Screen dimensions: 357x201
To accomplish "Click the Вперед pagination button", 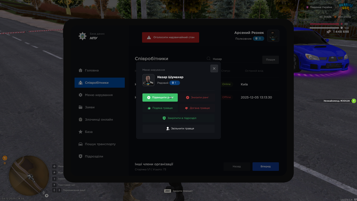I will pyautogui.click(x=266, y=166).
